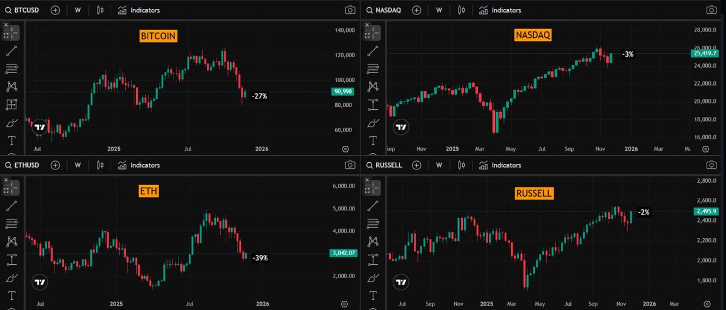This screenshot has width=726, height=310.
Task: Take snapshot of the BTCUSD chart
Action: tap(350, 10)
